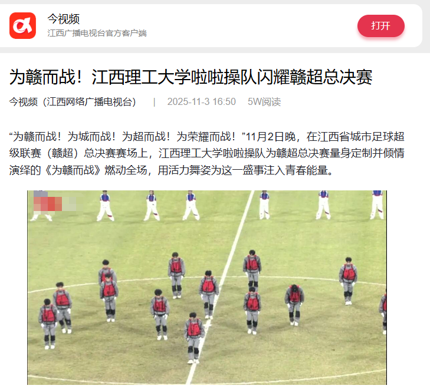Click the text 《为赣而战》 in the paragraph
The width and height of the screenshot is (430, 392).
(x=73, y=170)
